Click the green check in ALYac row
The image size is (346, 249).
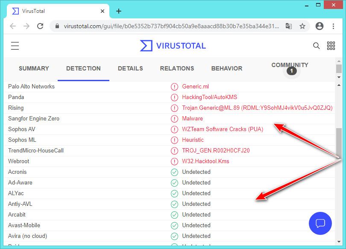tap(174, 193)
